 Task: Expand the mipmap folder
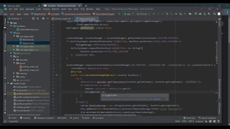[x=14, y=73]
